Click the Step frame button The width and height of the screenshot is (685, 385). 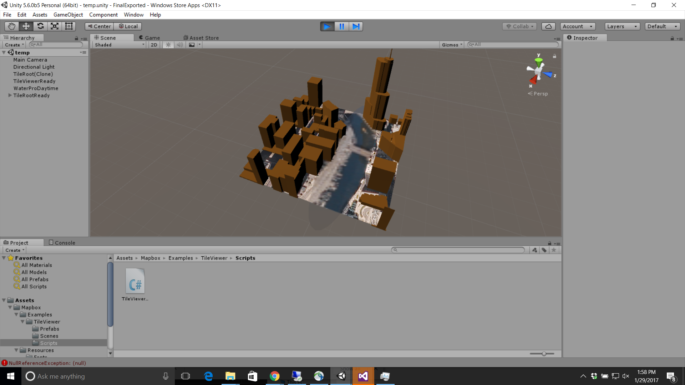point(356,26)
